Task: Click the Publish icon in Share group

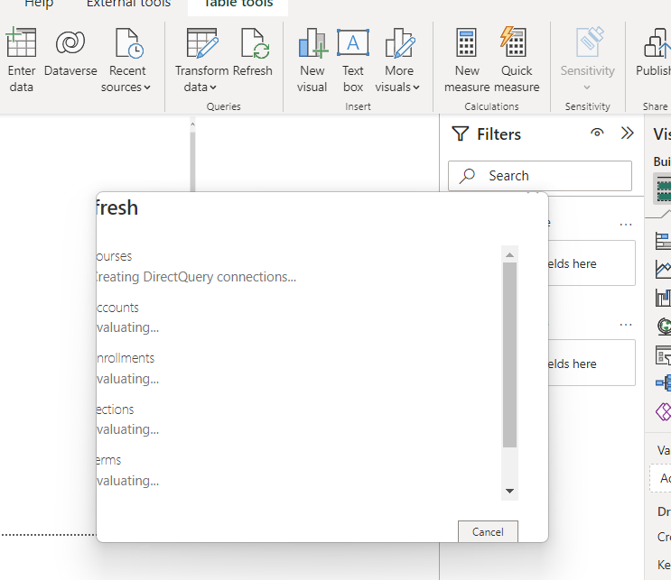Action: click(x=657, y=42)
